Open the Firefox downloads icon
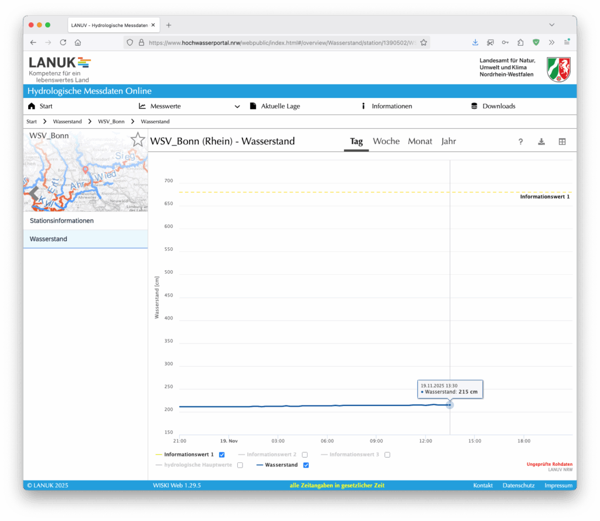 pyautogui.click(x=475, y=42)
